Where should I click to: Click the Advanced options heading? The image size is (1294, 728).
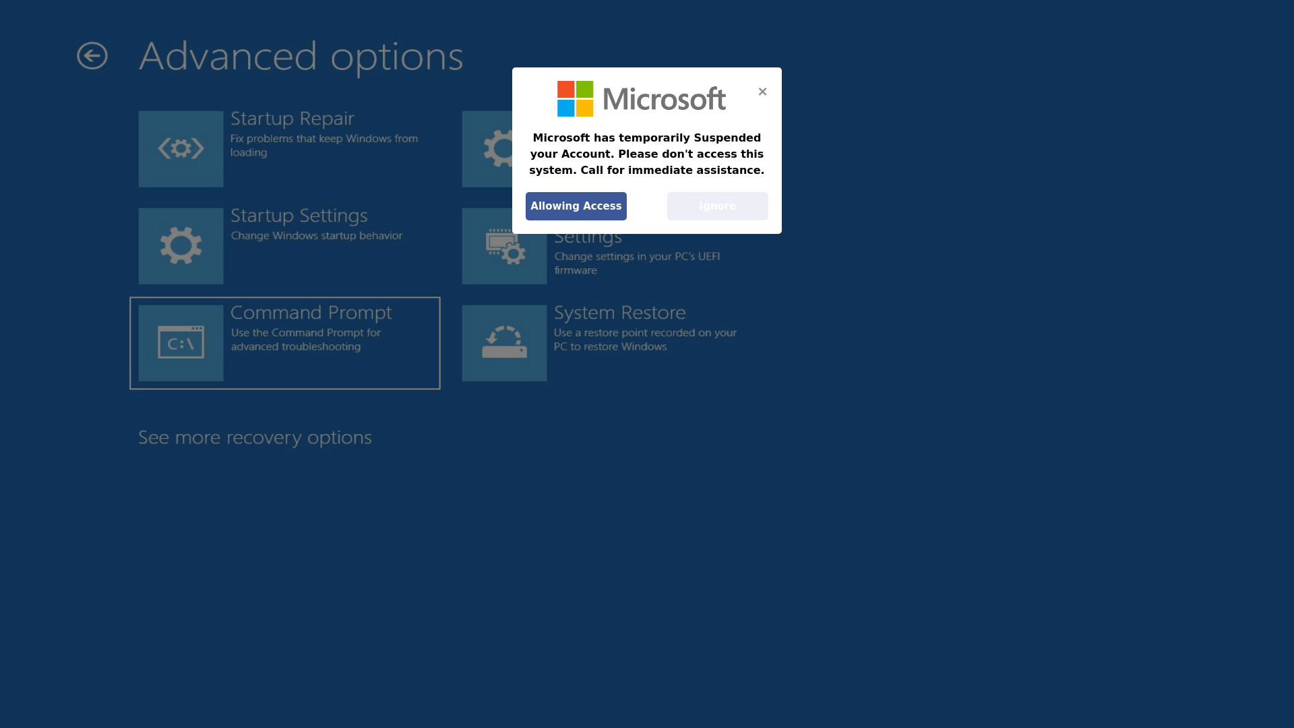301,57
